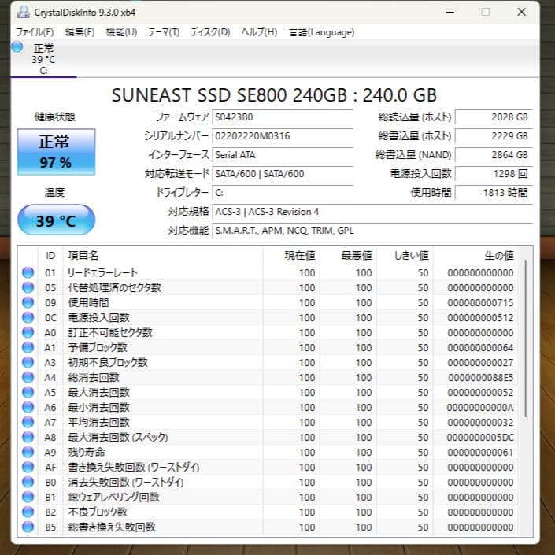This screenshot has height=555, width=555.
Task: Click status orb for row B1 総ウェアレベリング回数
Action: tap(28, 497)
